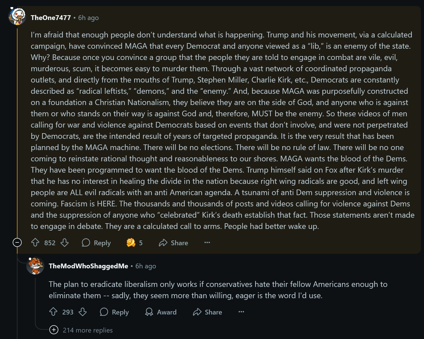Reply to TheModWhoShaggedMe's comment

coord(114,312)
